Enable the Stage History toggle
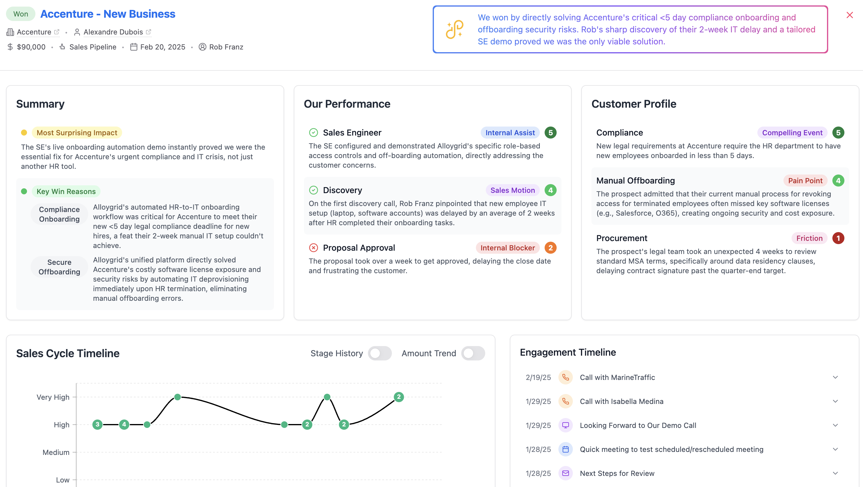 pyautogui.click(x=380, y=353)
